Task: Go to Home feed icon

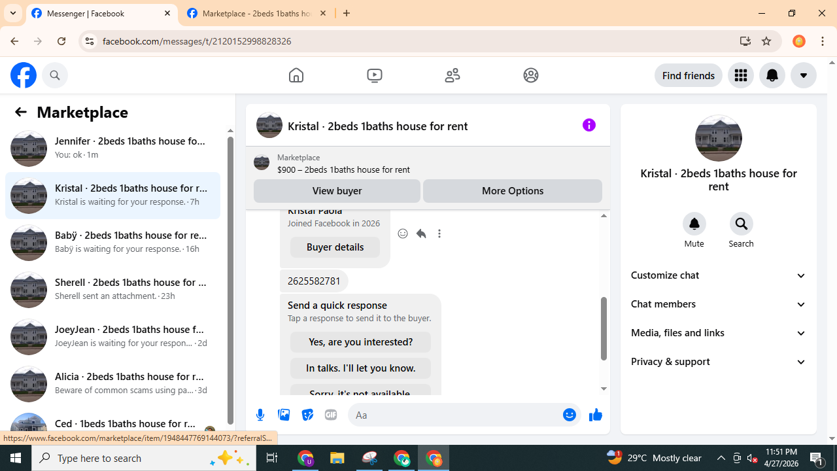Action: 296,75
